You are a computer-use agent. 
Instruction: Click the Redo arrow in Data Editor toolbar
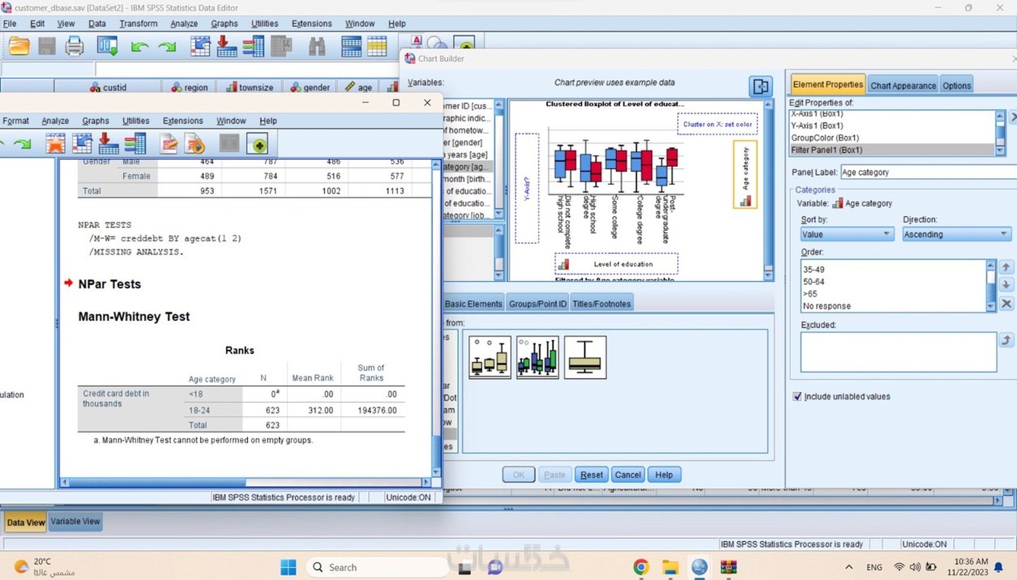click(167, 47)
